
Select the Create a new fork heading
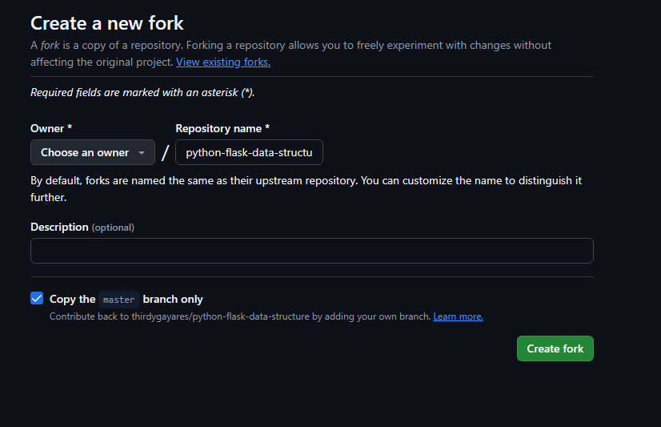coord(107,23)
